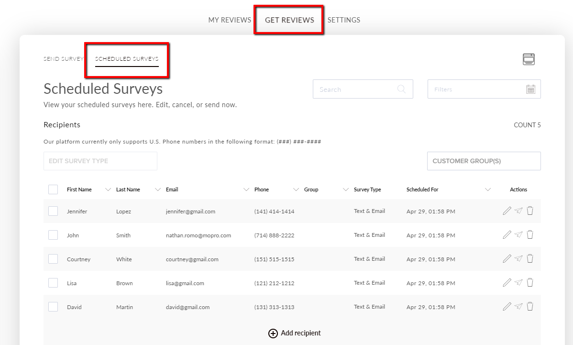The height and width of the screenshot is (345, 573).
Task: Click the Actions column header
Action: tap(518, 189)
